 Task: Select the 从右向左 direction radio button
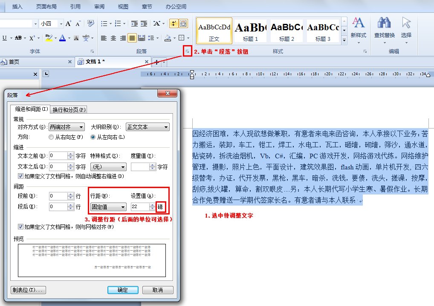[x=51, y=137]
